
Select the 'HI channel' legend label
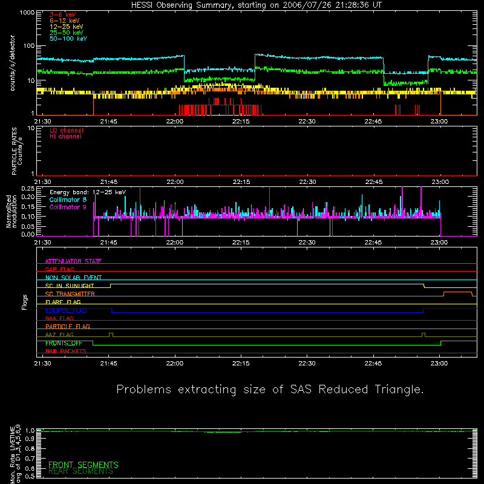pyautogui.click(x=65, y=137)
